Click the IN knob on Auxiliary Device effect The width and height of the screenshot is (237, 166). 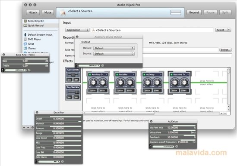pyautogui.click(x=93, y=83)
